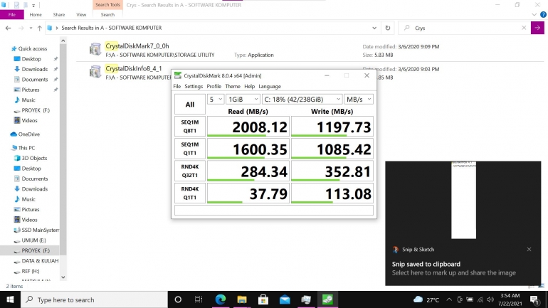The height and width of the screenshot is (308, 548).
Task: Click CrystalDiskMark7_0_0h file icon
Action: tap(95, 50)
